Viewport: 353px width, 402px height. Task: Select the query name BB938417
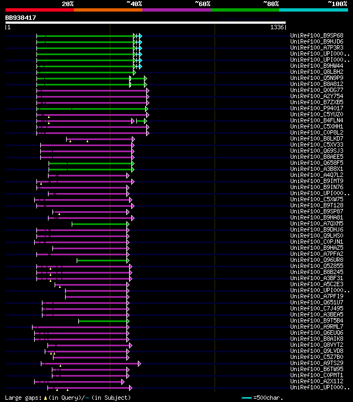pos(21,18)
